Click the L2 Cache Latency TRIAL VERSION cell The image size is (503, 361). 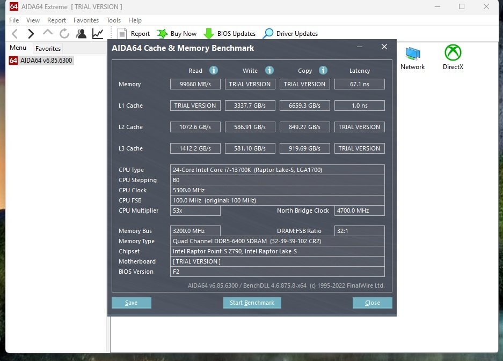tap(360, 127)
